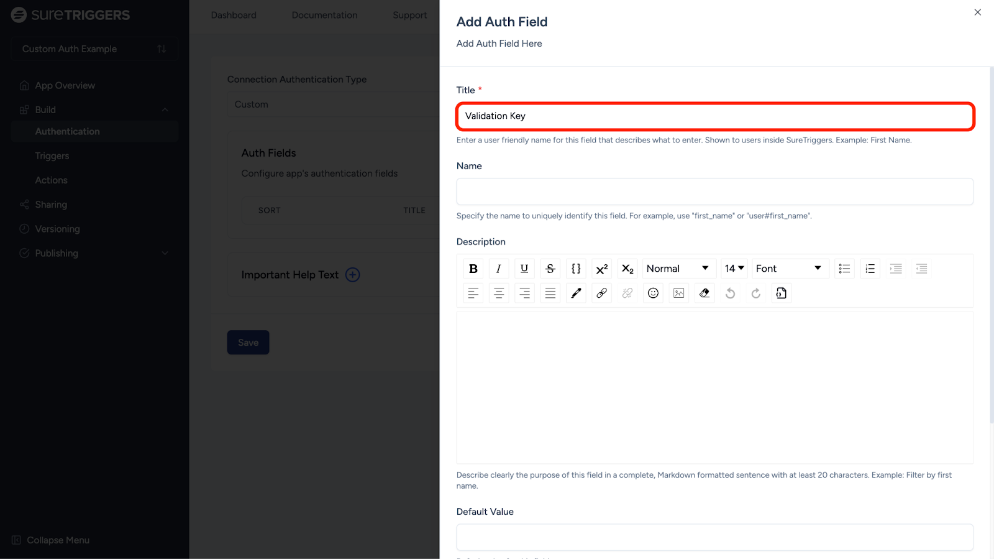Apply strikethrough from the editor toolbar
Image resolution: width=994 pixels, height=559 pixels.
coord(550,269)
